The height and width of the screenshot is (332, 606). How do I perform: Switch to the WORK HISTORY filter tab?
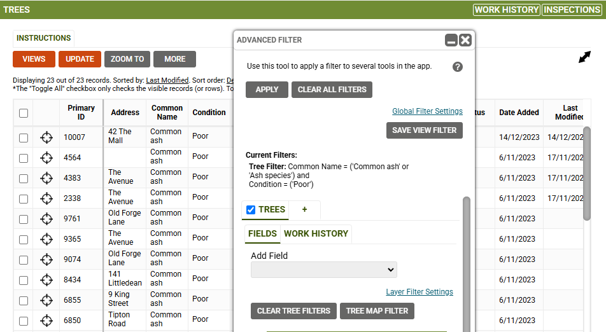pos(316,233)
